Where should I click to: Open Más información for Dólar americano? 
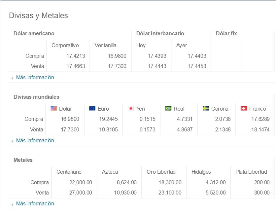(x=35, y=78)
